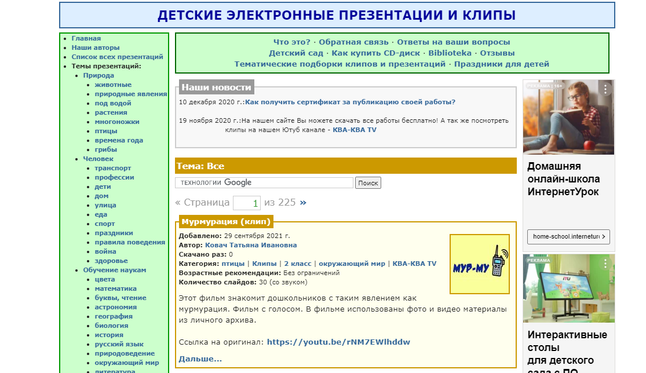
Task: Open the home-school.interneturok link button
Action: (x=568, y=237)
